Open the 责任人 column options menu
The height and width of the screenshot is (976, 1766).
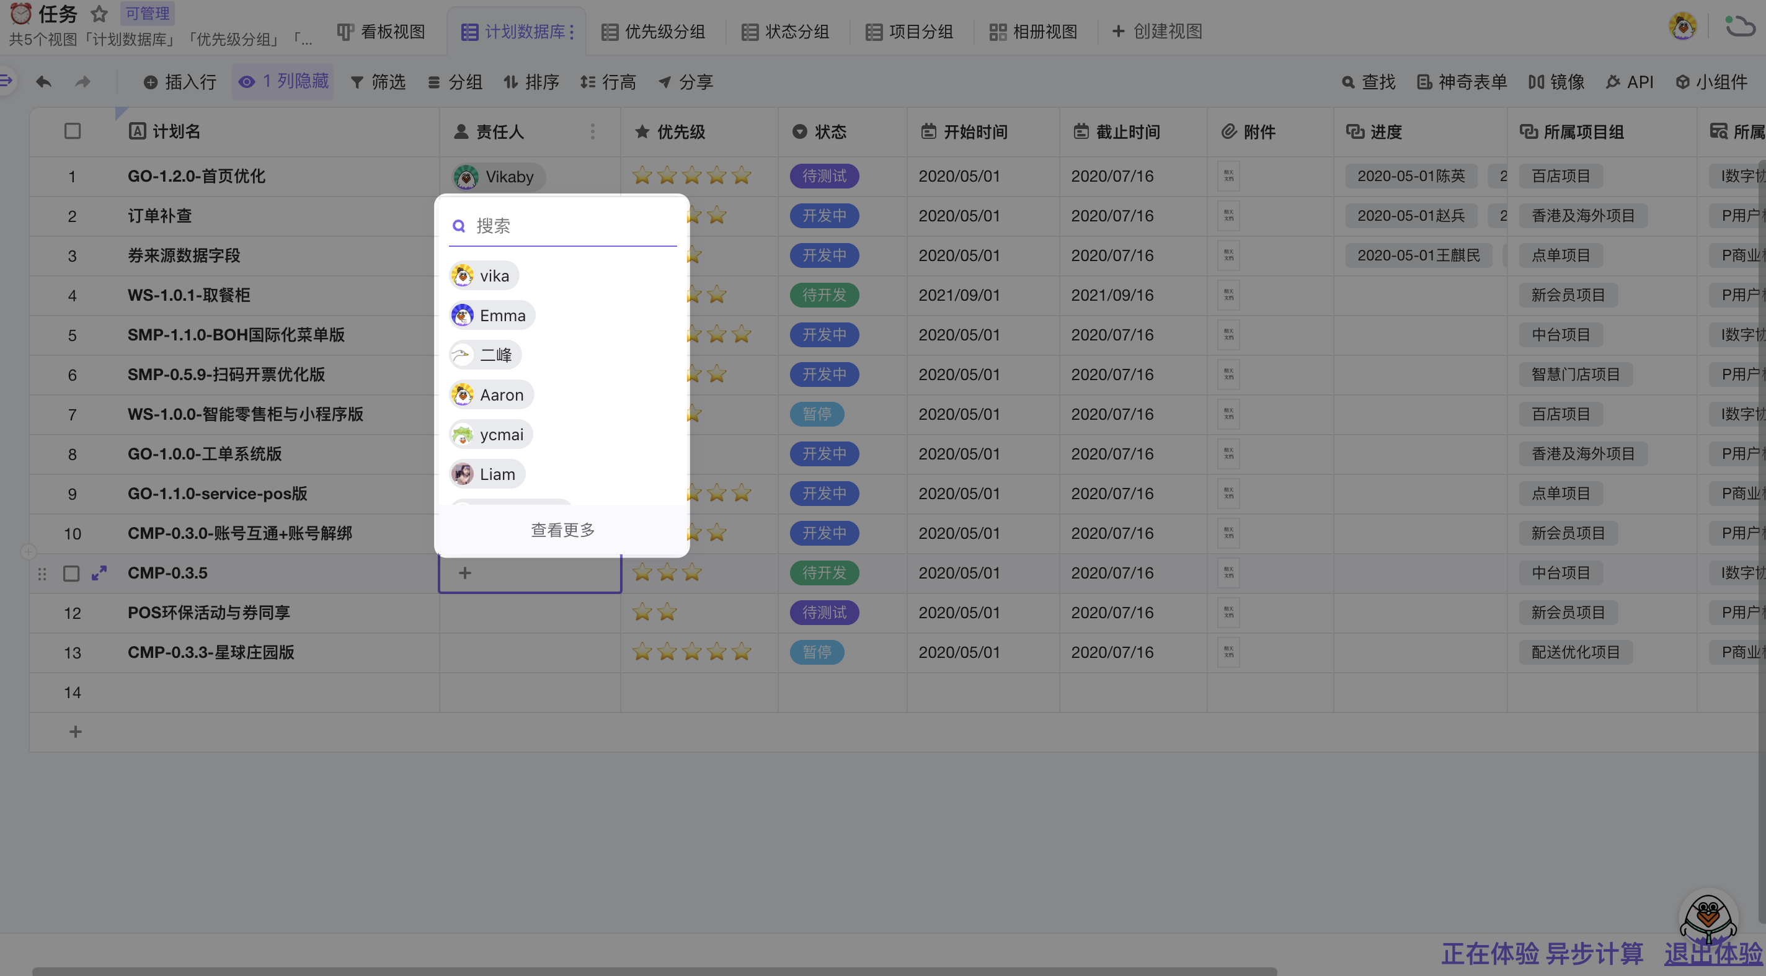pyautogui.click(x=592, y=131)
